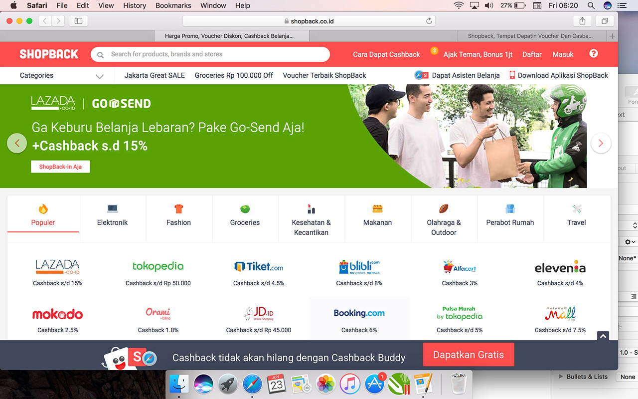638x399 pixels.
Task: Open Launchpad rocket icon in dock
Action: [228, 384]
